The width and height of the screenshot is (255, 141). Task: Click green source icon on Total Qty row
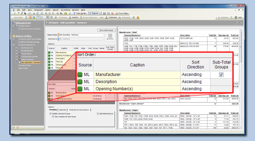pos(49,61)
